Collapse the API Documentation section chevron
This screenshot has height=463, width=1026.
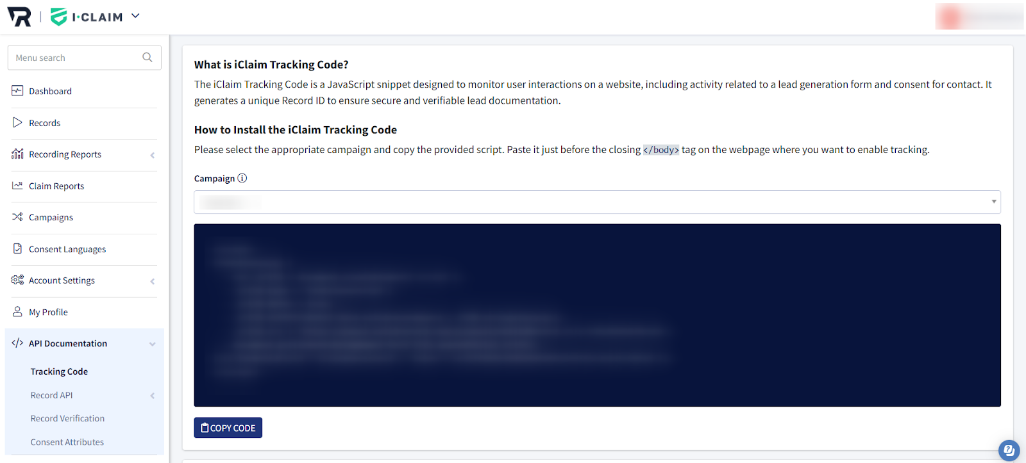[153, 344]
